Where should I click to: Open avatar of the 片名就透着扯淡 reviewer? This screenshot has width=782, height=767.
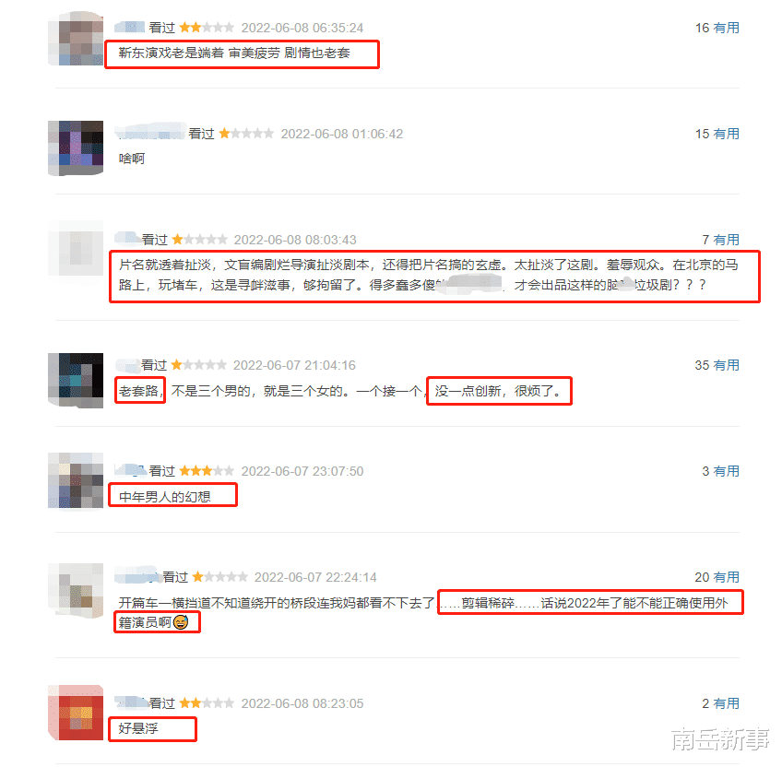(x=76, y=248)
